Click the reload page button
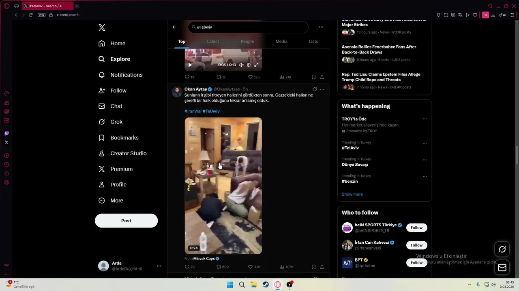This screenshot has width=519, height=291. pyautogui.click(x=30, y=15)
